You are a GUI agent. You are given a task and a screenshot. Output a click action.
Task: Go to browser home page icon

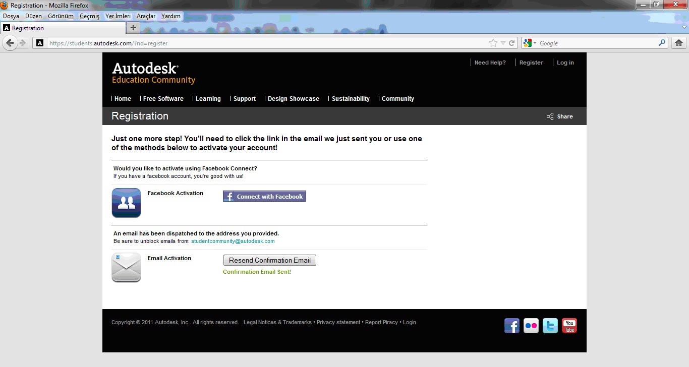pos(679,43)
